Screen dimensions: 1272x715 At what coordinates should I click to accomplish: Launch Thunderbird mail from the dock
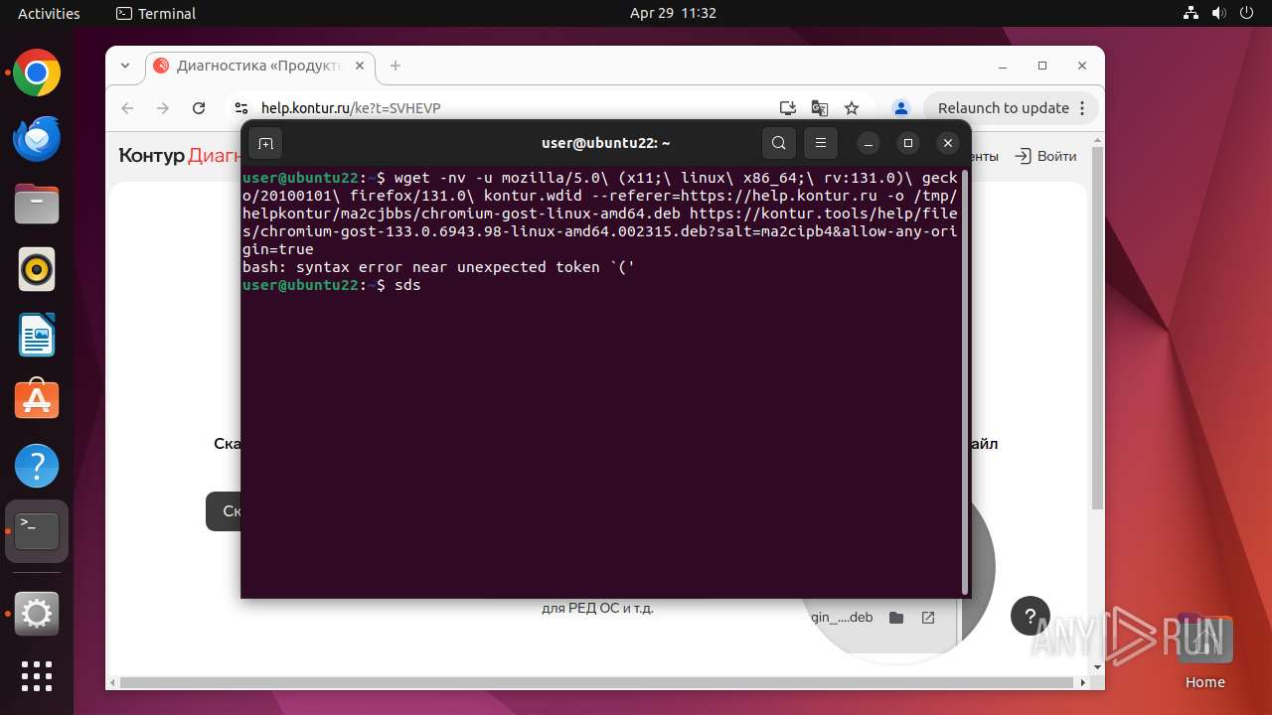(37, 139)
